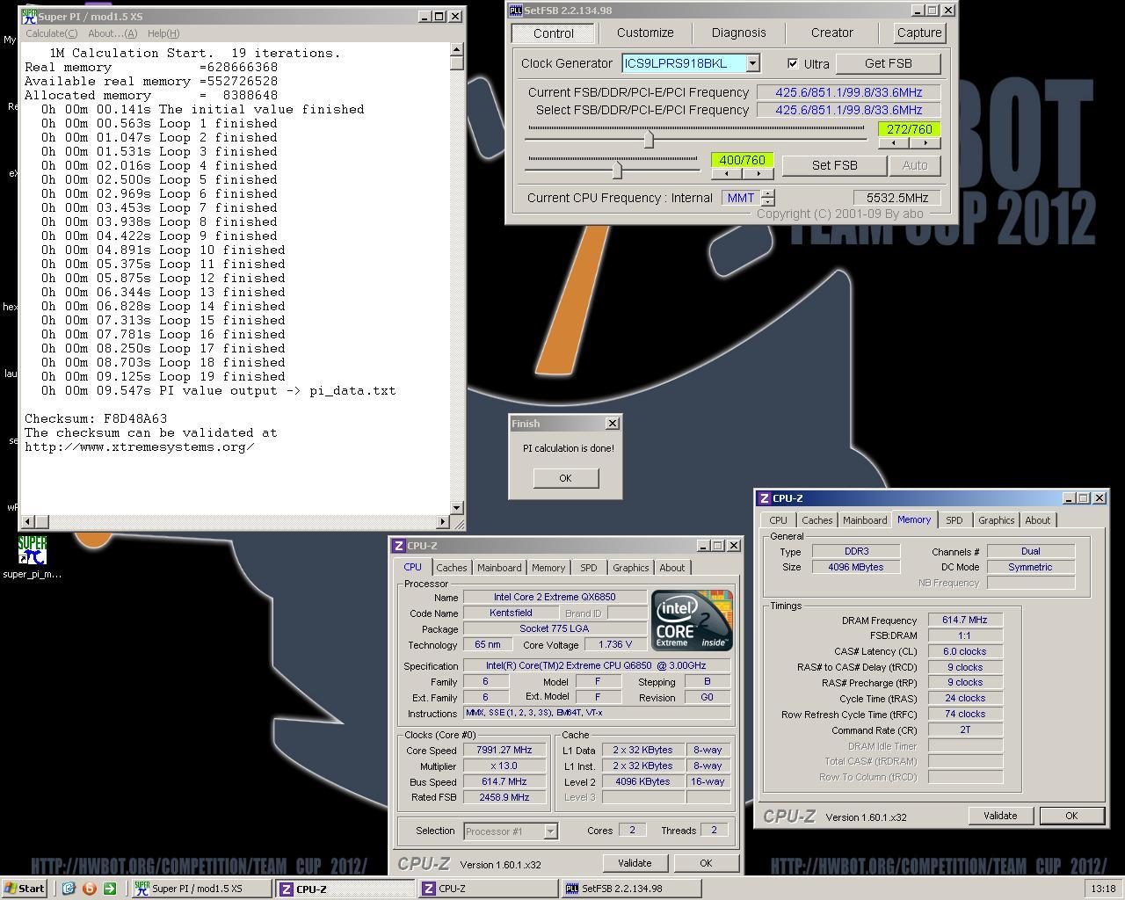This screenshot has height=900, width=1125.
Task: Switch to the Creator tab in SetFSB
Action: pos(831,33)
